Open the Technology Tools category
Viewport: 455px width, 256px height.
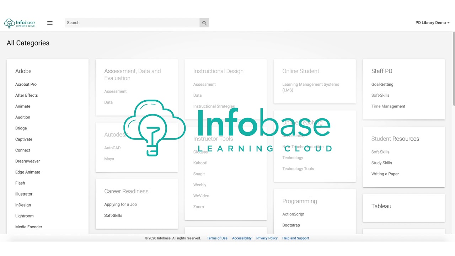point(298,169)
